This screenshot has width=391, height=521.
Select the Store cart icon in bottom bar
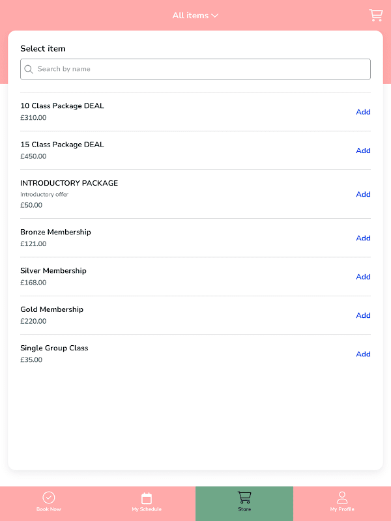[x=244, y=498]
